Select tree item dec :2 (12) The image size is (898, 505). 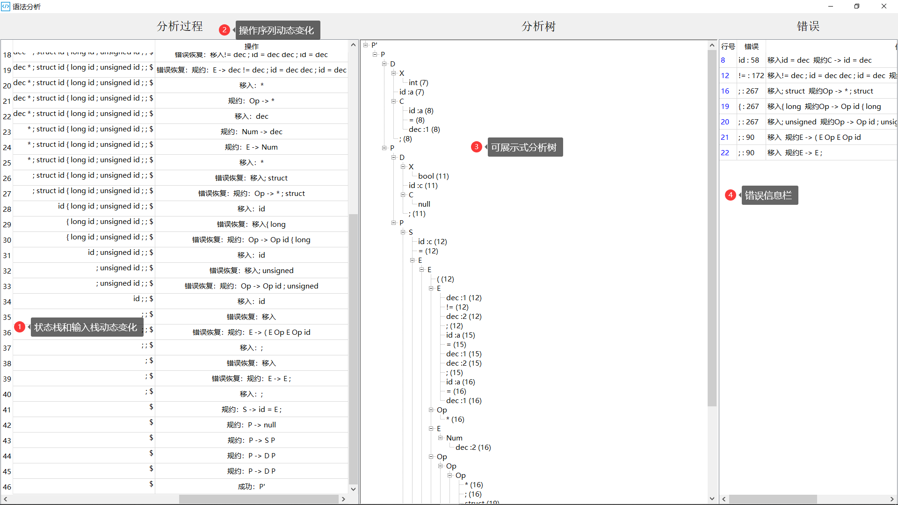coord(464,317)
